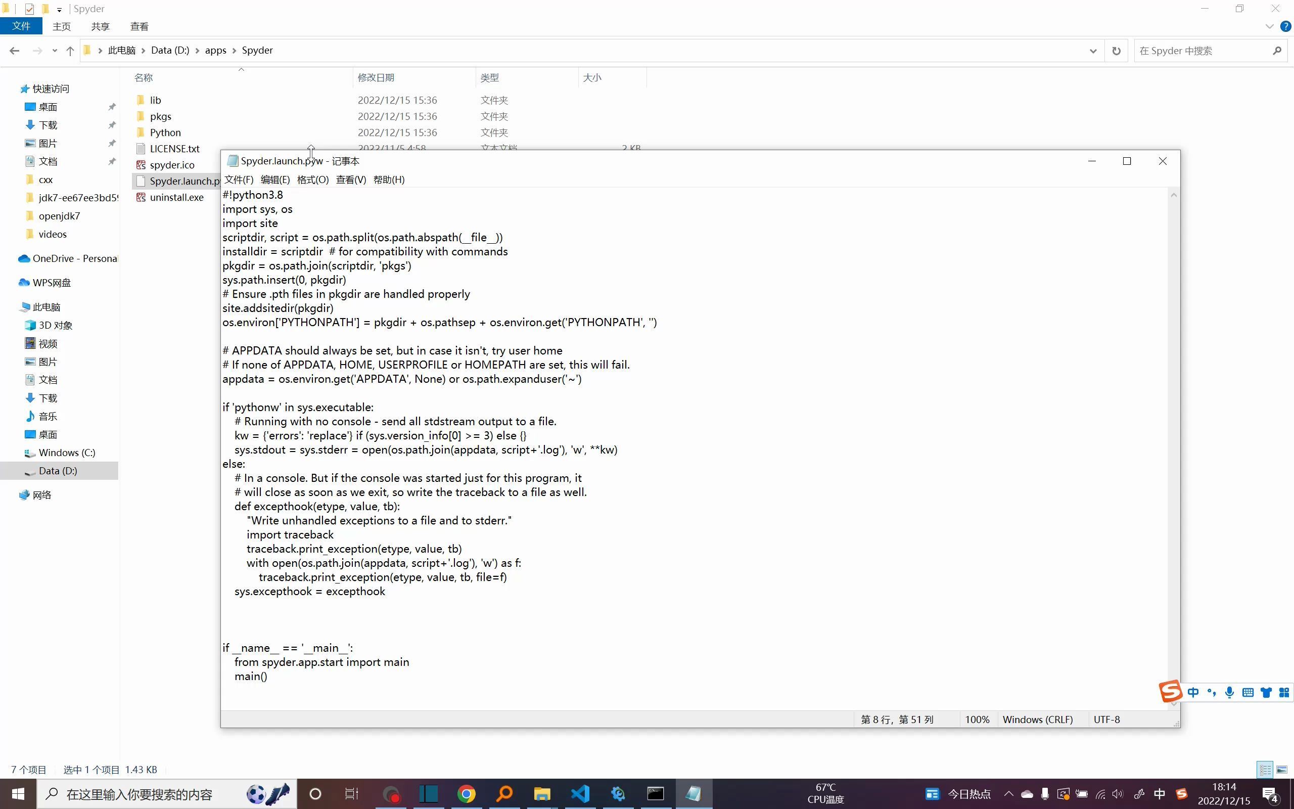Click the Spyder search box
Image resolution: width=1294 pixels, height=809 pixels.
[1203, 51]
